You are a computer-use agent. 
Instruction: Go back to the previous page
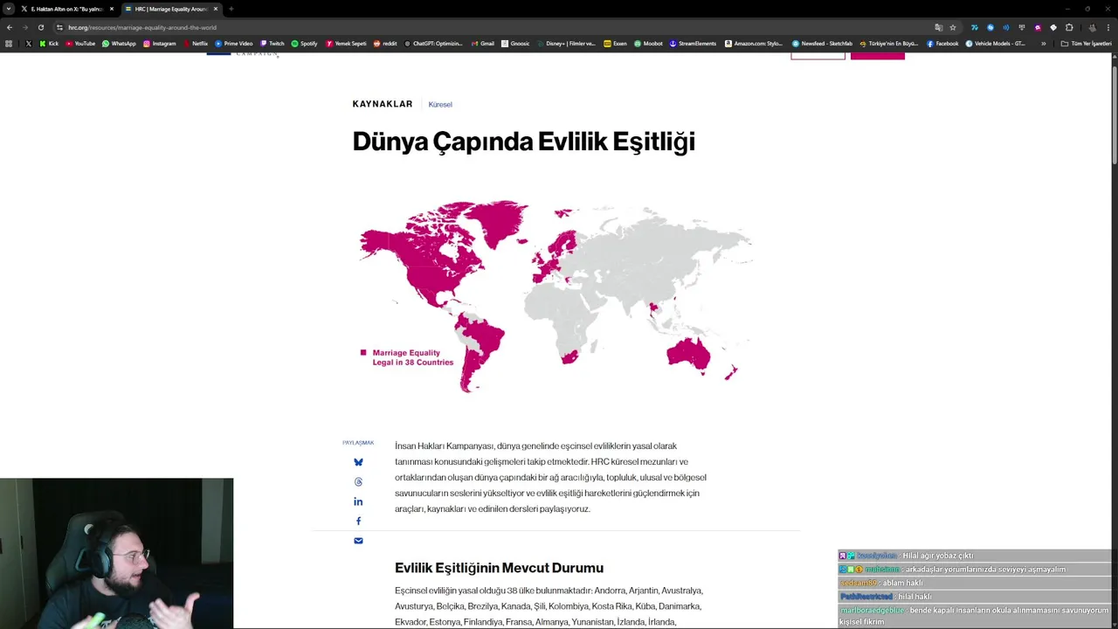(x=10, y=27)
